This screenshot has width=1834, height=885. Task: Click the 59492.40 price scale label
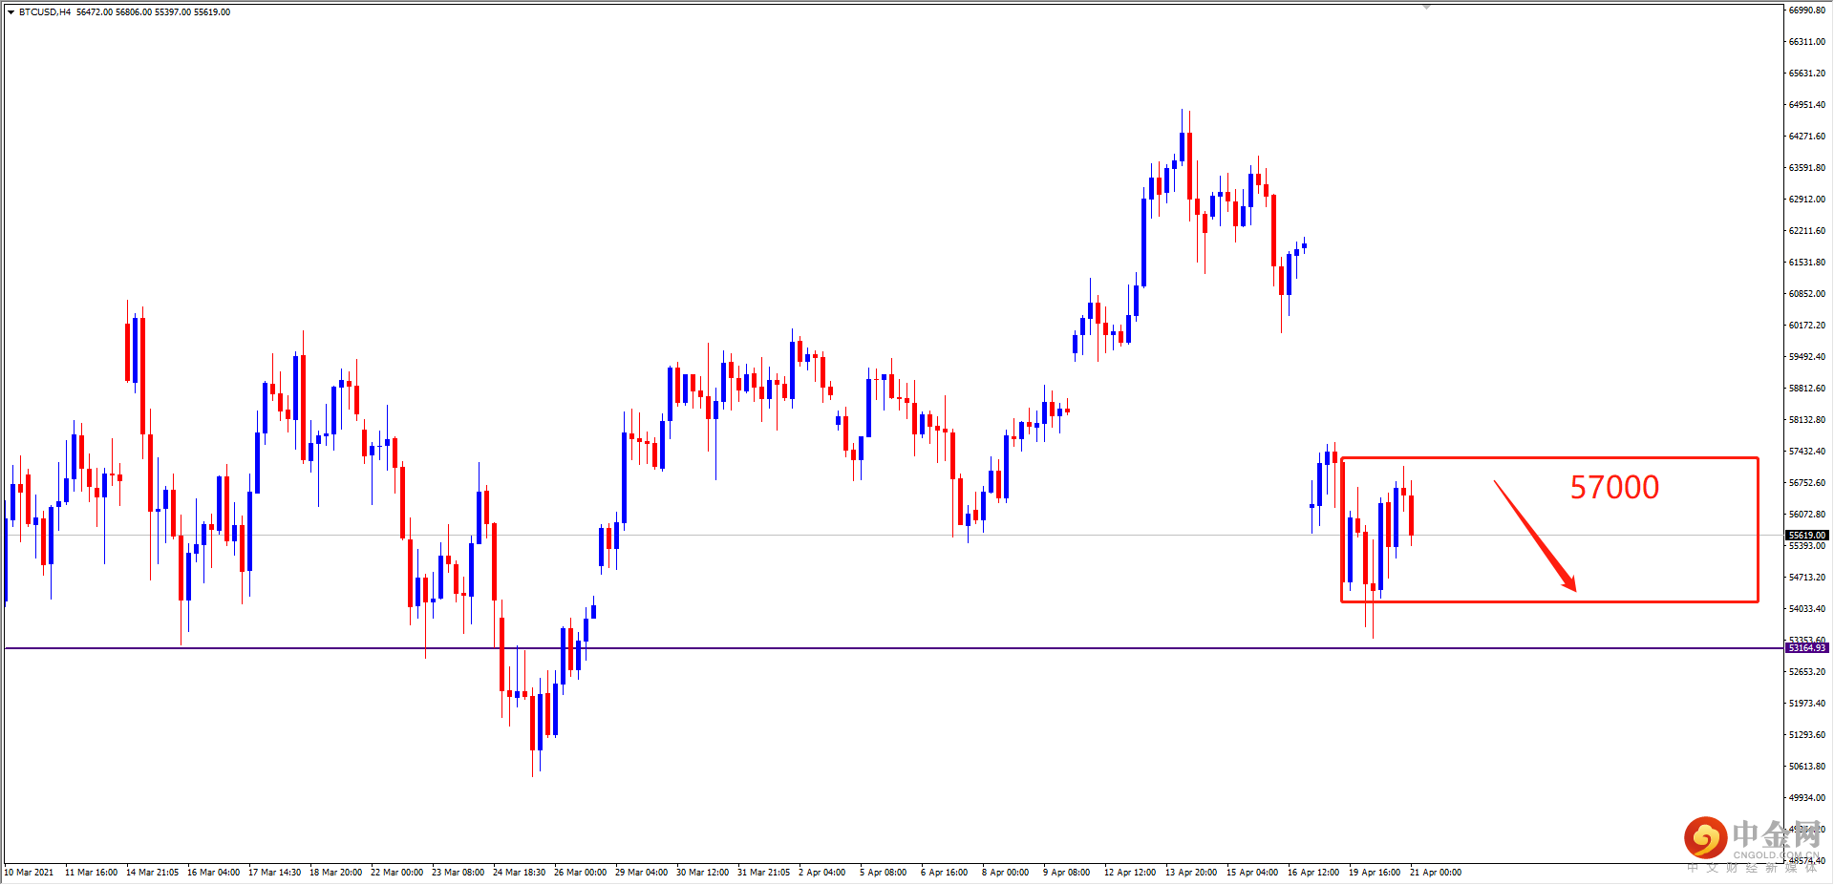[x=1806, y=357]
